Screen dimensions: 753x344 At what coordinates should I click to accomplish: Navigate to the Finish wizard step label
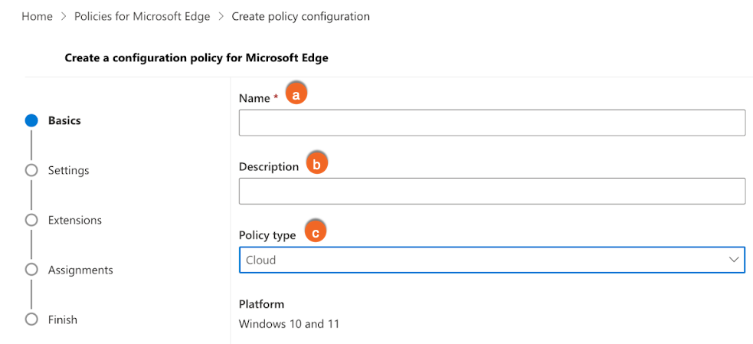[x=62, y=319]
